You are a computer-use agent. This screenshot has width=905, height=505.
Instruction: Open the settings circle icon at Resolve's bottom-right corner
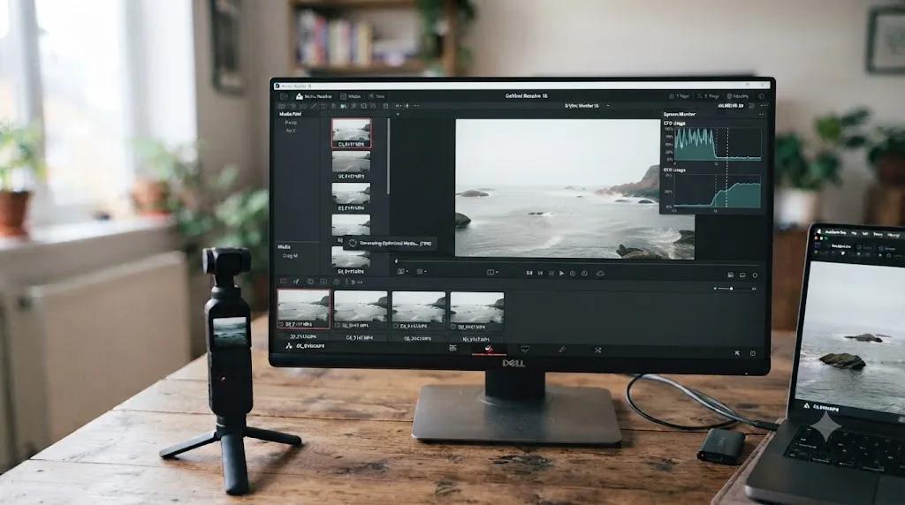point(753,353)
